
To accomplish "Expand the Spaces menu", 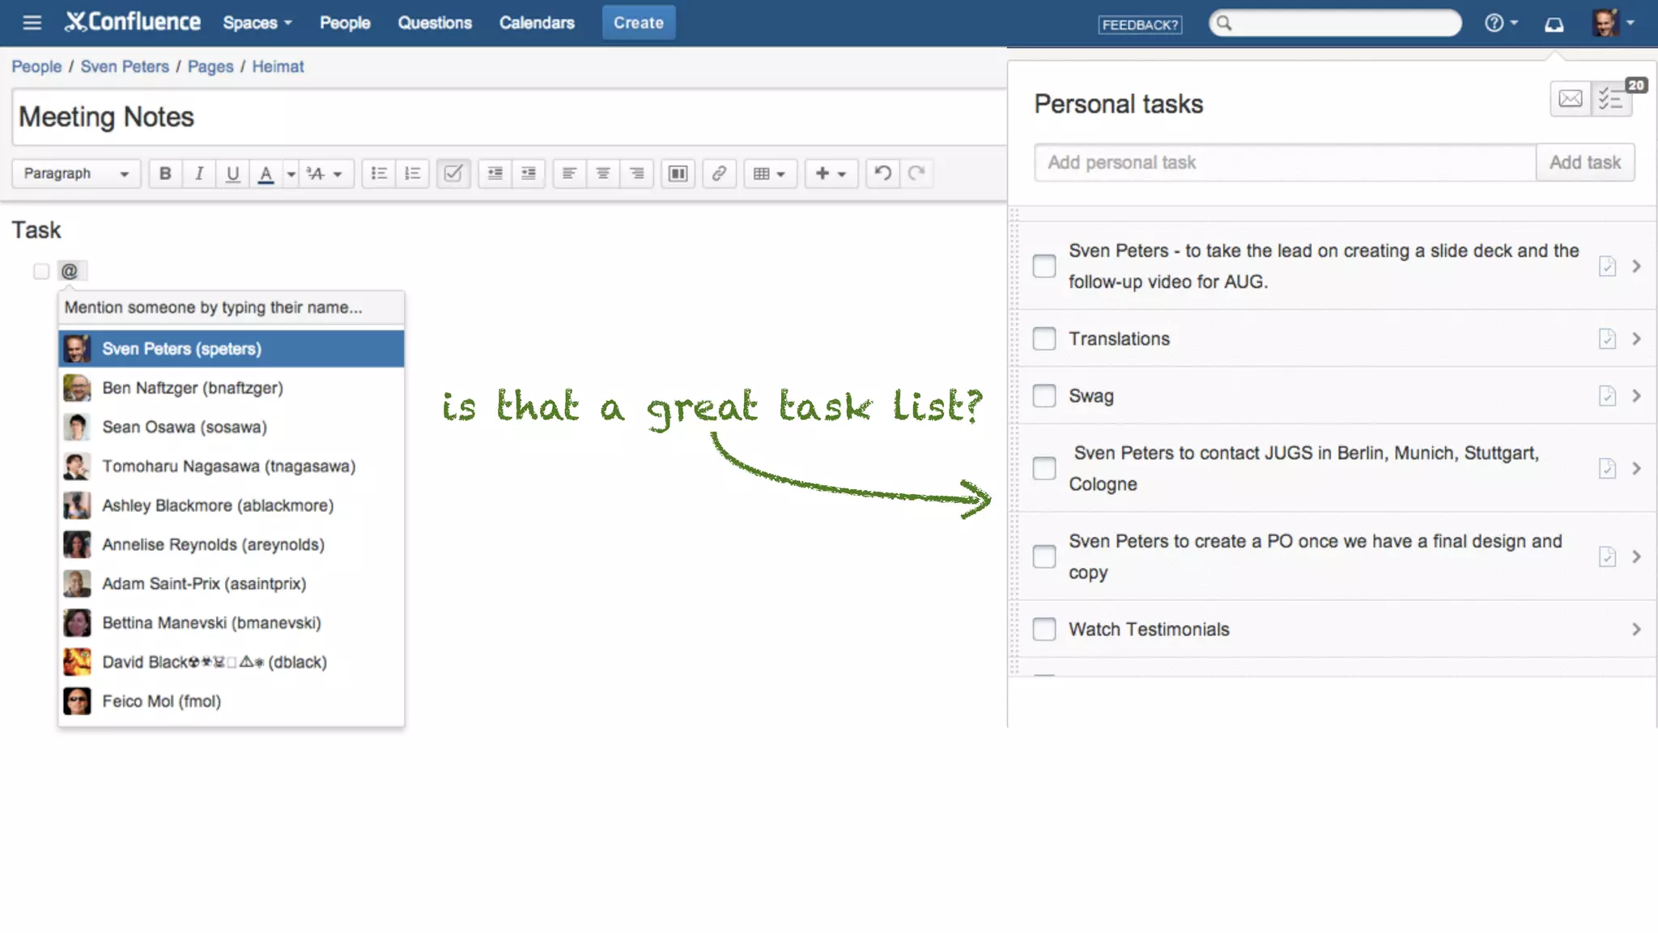I will [x=257, y=23].
